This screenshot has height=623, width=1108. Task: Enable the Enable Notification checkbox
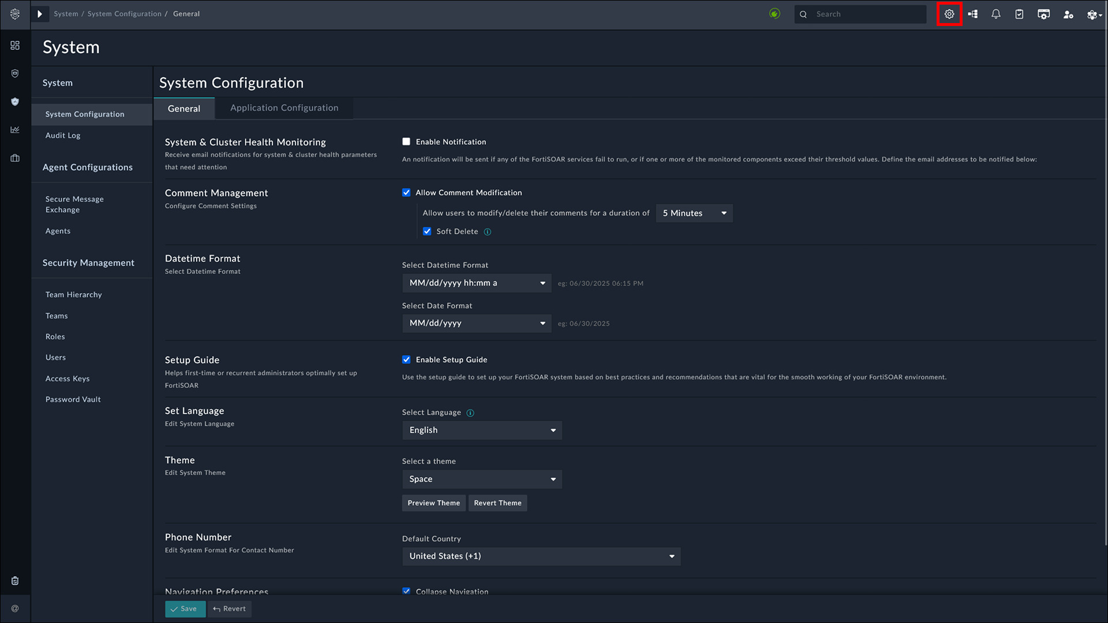(406, 142)
